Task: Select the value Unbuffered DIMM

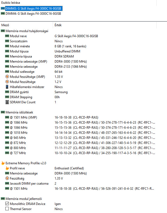Action: 67,51
